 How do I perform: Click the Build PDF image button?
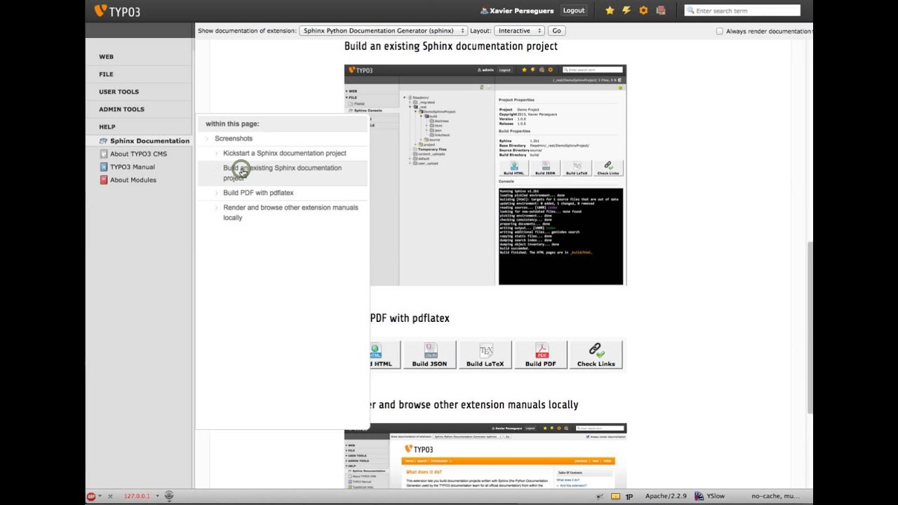(x=540, y=355)
